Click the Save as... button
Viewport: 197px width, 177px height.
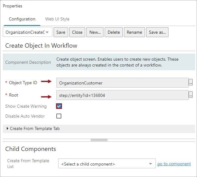(x=157, y=32)
